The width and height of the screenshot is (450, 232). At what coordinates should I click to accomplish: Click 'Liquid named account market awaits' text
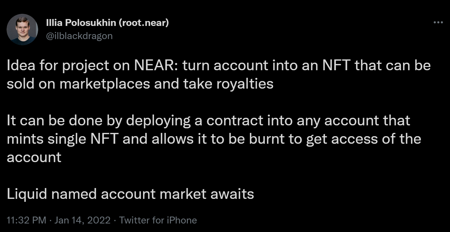(x=130, y=194)
